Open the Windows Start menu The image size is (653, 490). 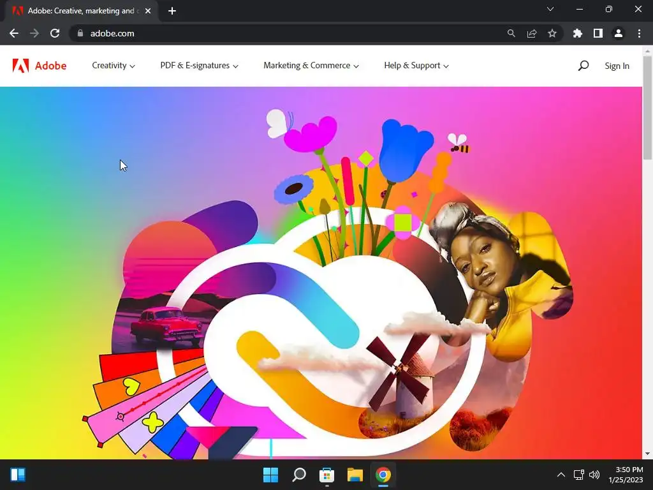(x=270, y=475)
